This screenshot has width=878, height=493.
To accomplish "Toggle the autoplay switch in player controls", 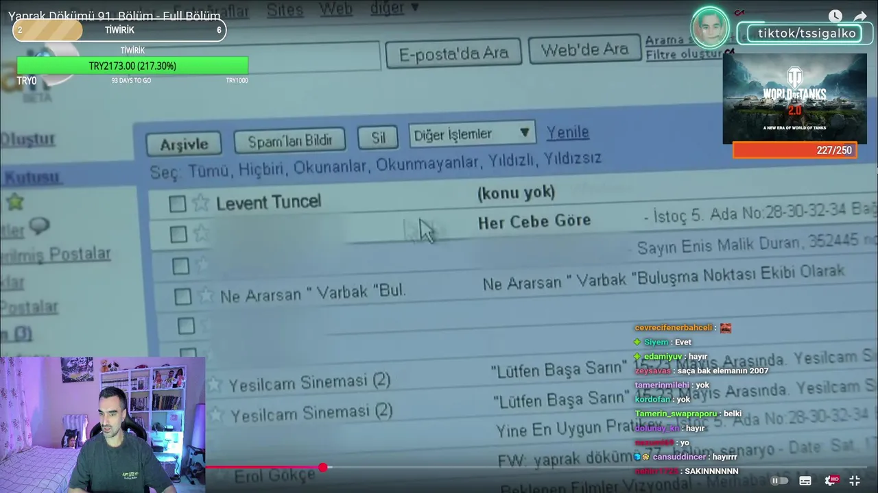I will [x=779, y=481].
